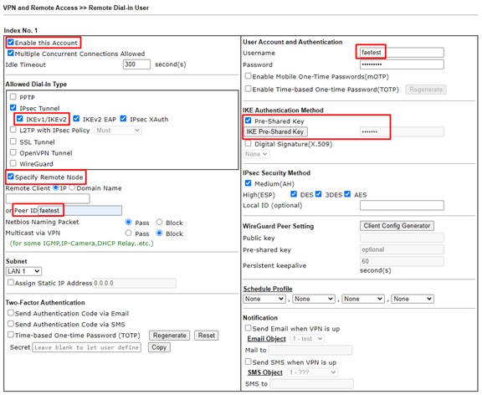The width and height of the screenshot is (482, 395).
Task: Toggle Enable this Account checkbox
Action: click(x=11, y=42)
